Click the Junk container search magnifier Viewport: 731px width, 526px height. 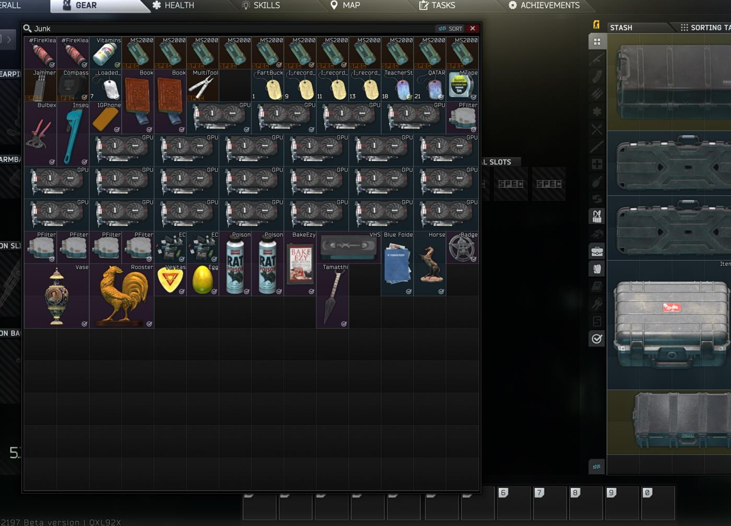(x=28, y=28)
